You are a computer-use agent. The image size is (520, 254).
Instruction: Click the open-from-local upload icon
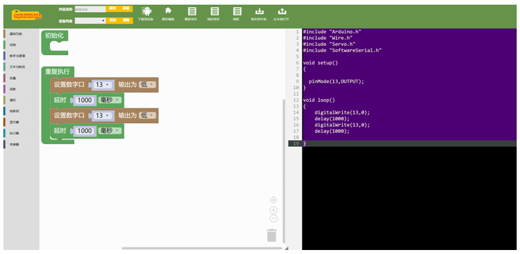[x=282, y=11]
